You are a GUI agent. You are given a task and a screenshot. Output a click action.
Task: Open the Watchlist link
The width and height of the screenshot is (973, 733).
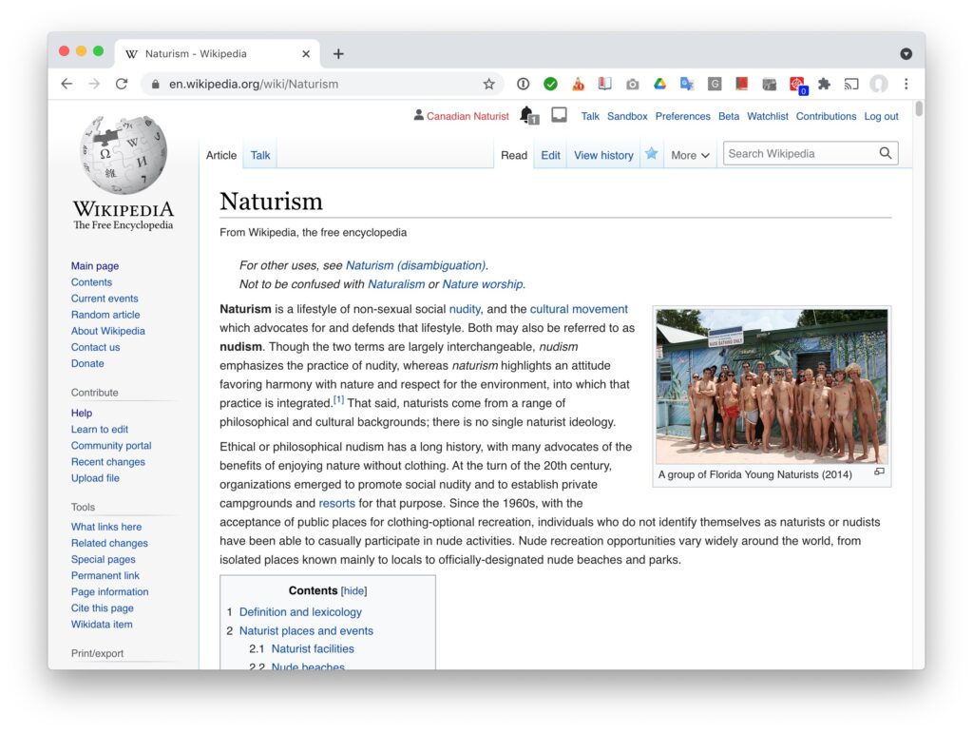(768, 116)
